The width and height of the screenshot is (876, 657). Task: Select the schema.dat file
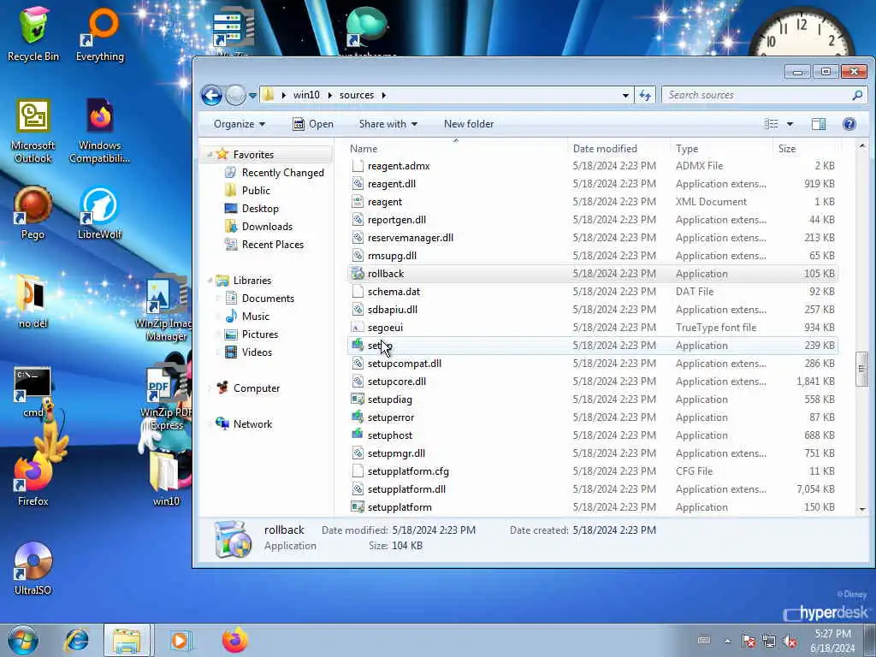tap(592, 292)
